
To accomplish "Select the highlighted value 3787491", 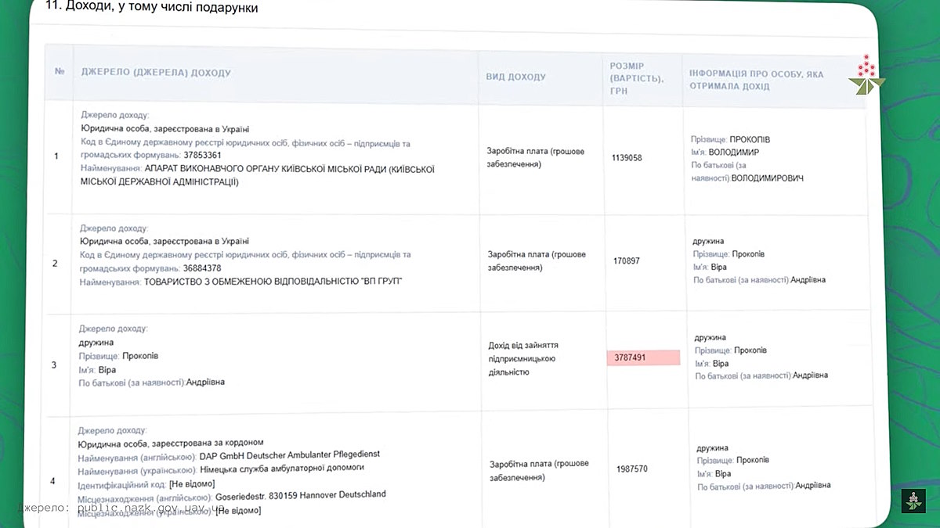I will [x=642, y=357].
